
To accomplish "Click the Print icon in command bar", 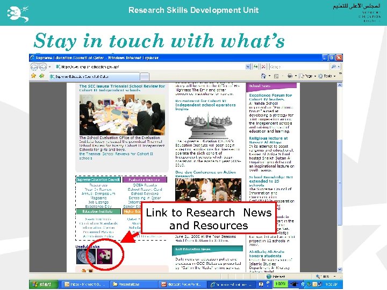I will point(290,76).
